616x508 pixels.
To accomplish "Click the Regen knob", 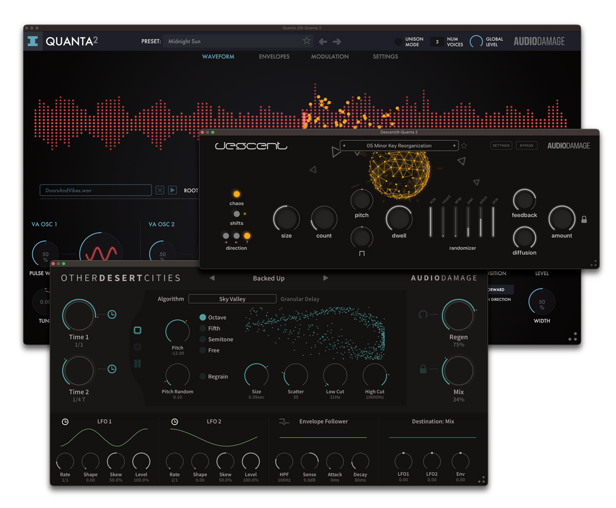I will [x=459, y=315].
